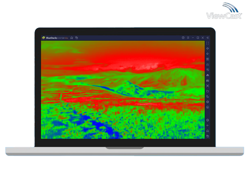Close the BlueStacks window
This screenshot has width=247, height=170.
[x=203, y=38]
